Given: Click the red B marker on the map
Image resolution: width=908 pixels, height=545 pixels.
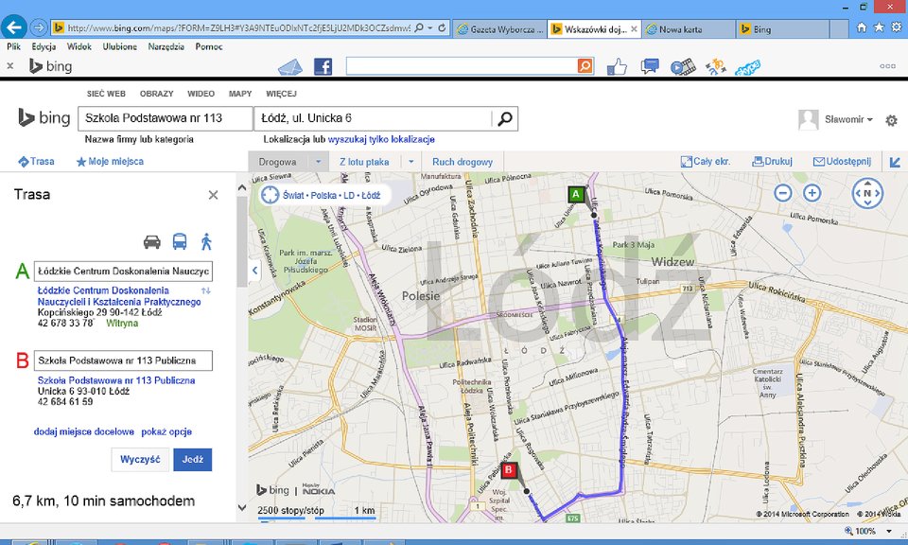Looking at the screenshot, I should click(x=509, y=469).
